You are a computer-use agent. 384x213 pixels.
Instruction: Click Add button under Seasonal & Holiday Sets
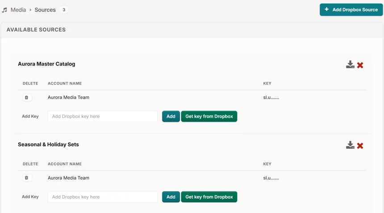pos(171,197)
